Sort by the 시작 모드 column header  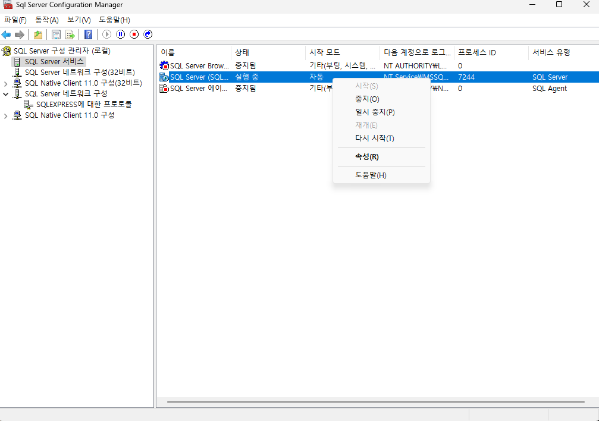(x=343, y=52)
